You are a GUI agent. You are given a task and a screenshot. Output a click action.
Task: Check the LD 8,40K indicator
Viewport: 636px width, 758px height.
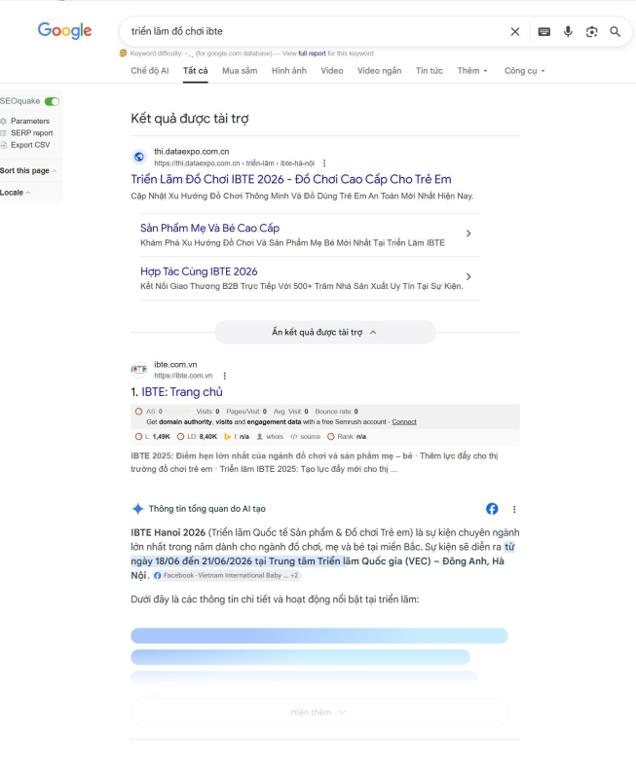pos(197,437)
